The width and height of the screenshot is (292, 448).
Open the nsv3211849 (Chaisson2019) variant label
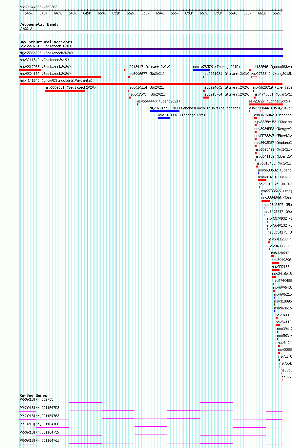(44, 60)
